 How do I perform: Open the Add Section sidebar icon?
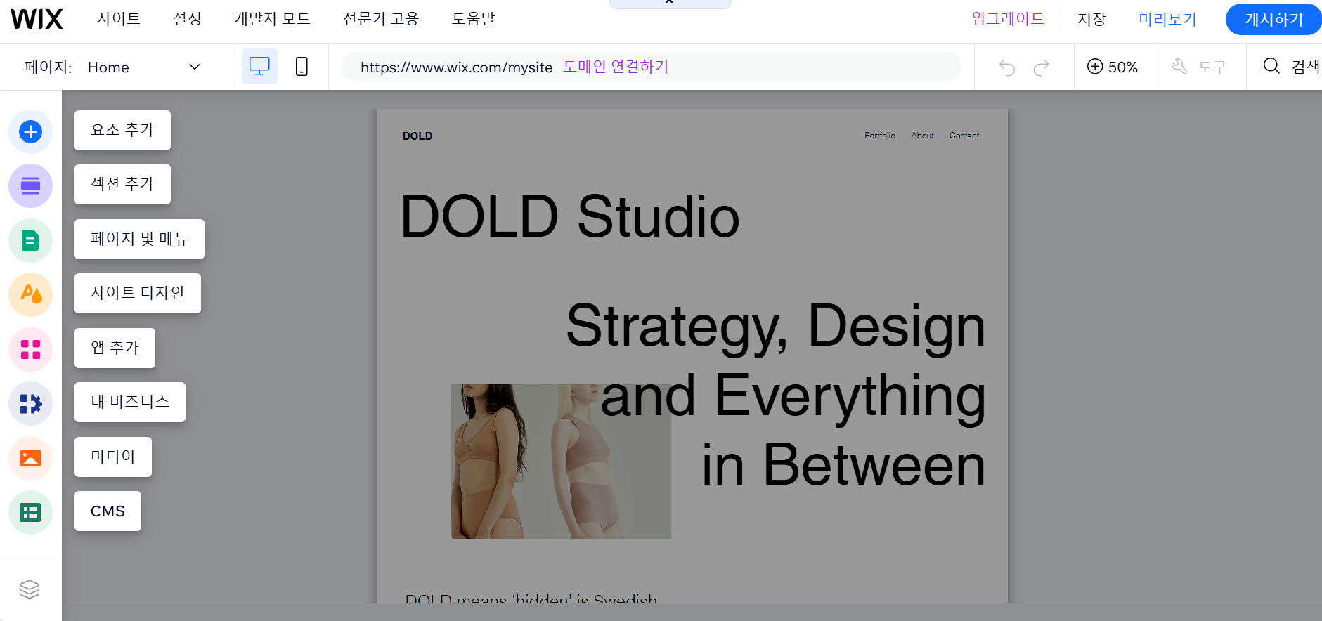coord(30,185)
